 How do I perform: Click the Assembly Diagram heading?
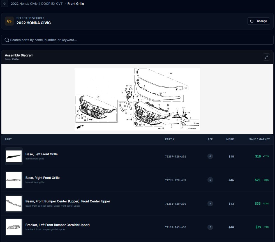coord(19,55)
